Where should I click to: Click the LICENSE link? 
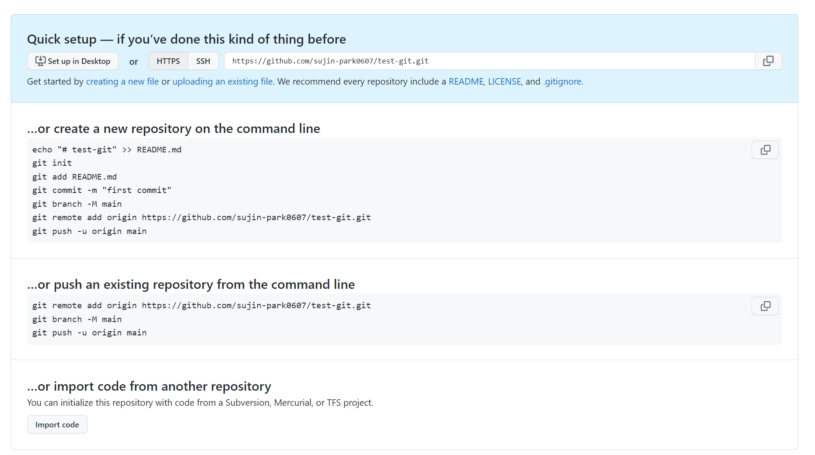point(504,82)
